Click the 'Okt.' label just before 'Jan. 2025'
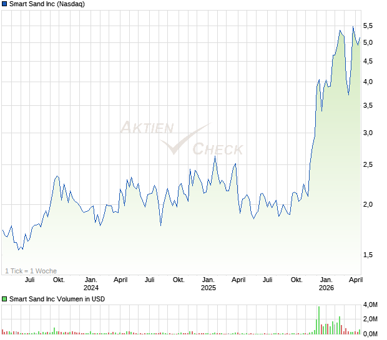The image size is (387, 340). point(179,280)
